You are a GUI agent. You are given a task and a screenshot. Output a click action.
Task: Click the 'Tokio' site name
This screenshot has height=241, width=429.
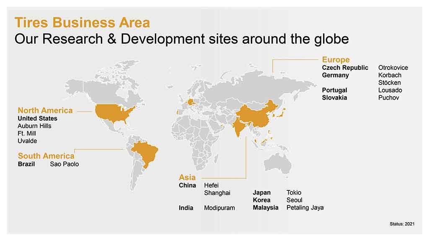click(x=294, y=192)
